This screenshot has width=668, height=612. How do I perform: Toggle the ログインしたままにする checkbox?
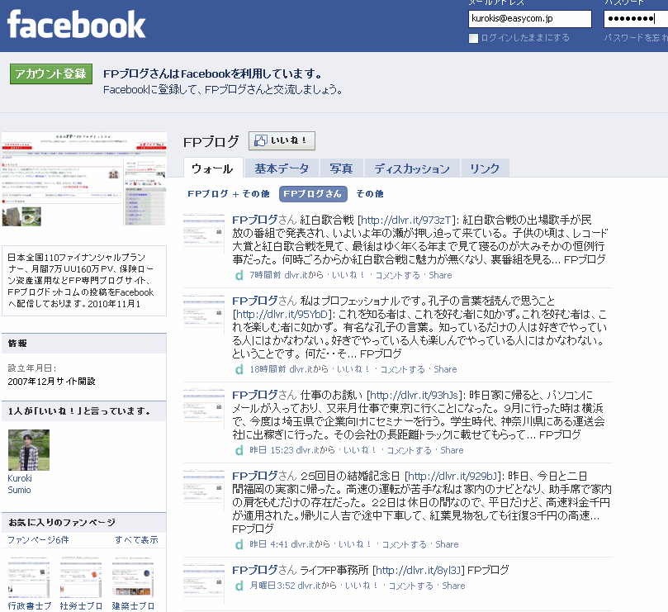tap(473, 38)
